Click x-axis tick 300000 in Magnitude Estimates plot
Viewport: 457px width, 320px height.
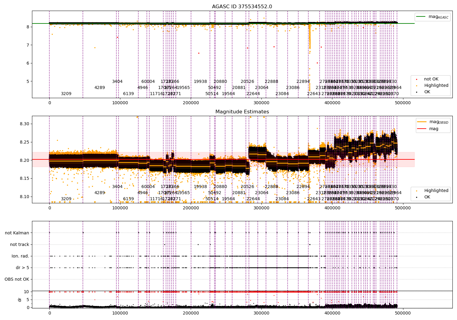(262, 208)
